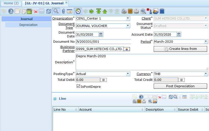209x131 pixels.
Task: Open Archive with the brown cabinet icon
Action: pyautogui.click(x=130, y=11)
